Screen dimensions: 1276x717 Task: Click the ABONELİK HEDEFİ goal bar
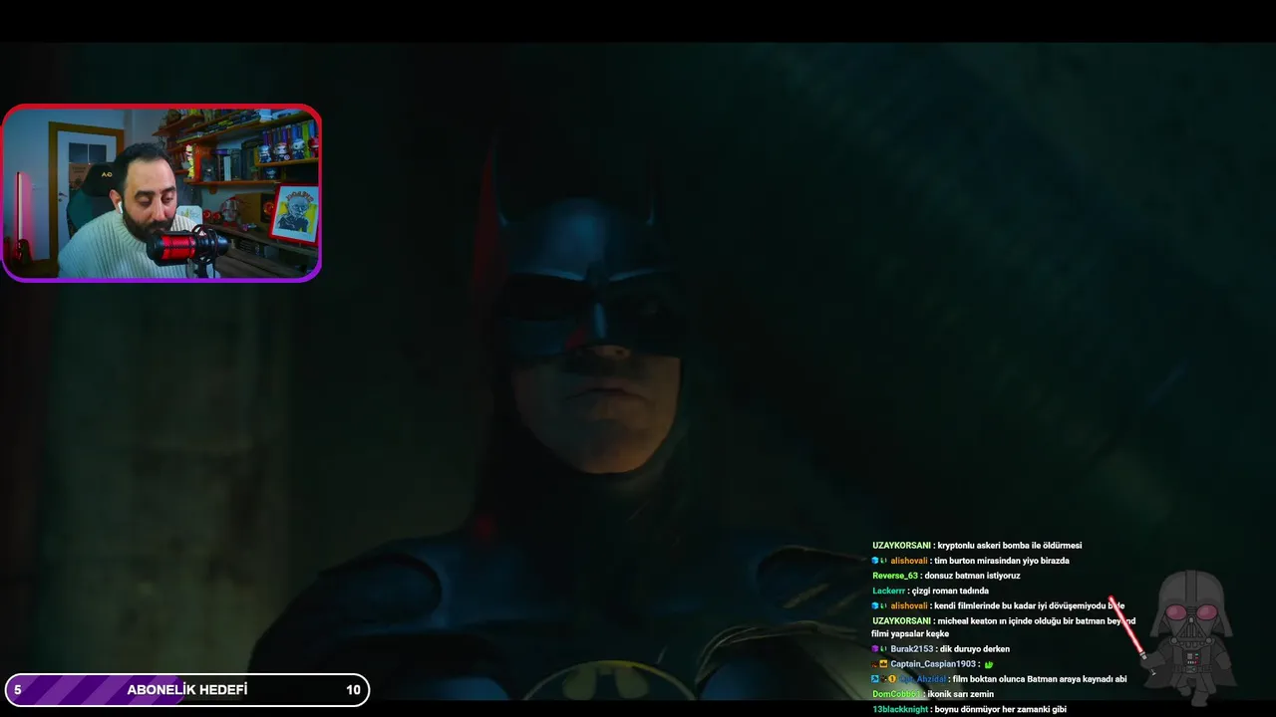pyautogui.click(x=187, y=690)
